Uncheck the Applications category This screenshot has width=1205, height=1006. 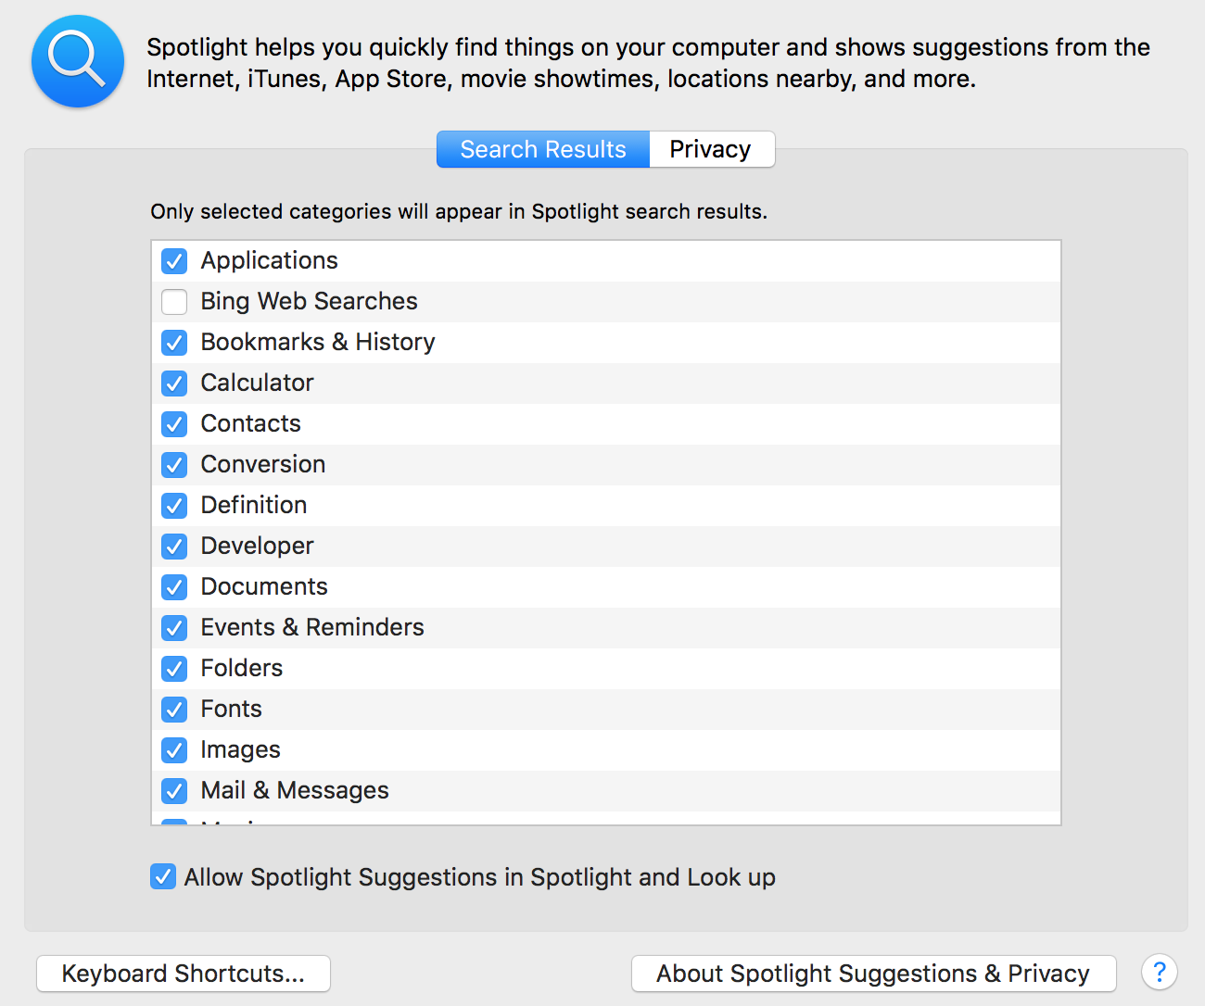pyautogui.click(x=174, y=261)
